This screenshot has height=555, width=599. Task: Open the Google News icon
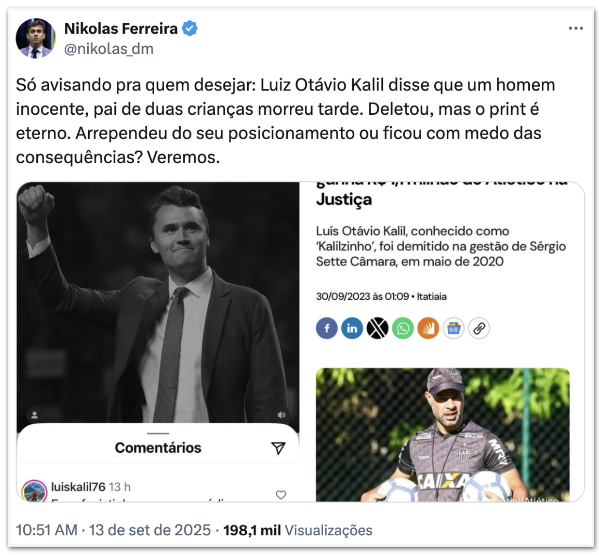[x=454, y=328]
